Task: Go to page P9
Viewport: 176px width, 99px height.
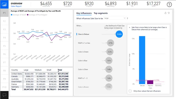Action: click(x=4, y=79)
